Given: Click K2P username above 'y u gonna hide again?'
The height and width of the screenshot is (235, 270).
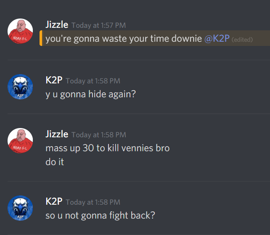Looking at the screenshot, I should click(x=54, y=80).
